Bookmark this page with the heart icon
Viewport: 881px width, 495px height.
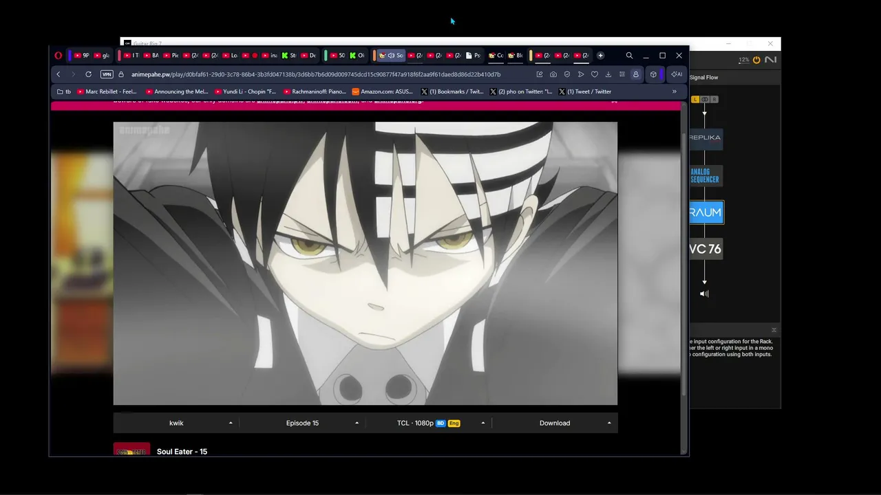tap(595, 74)
